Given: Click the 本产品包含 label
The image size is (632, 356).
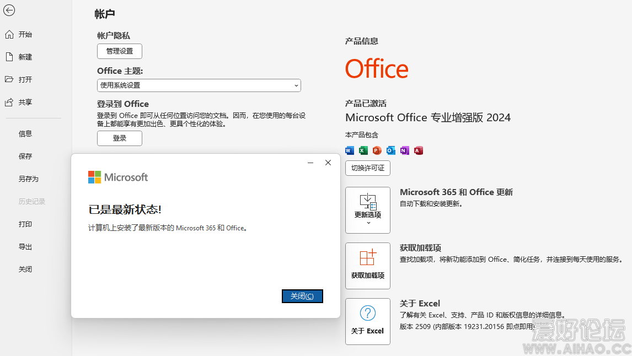Looking at the screenshot, I should 362,135.
